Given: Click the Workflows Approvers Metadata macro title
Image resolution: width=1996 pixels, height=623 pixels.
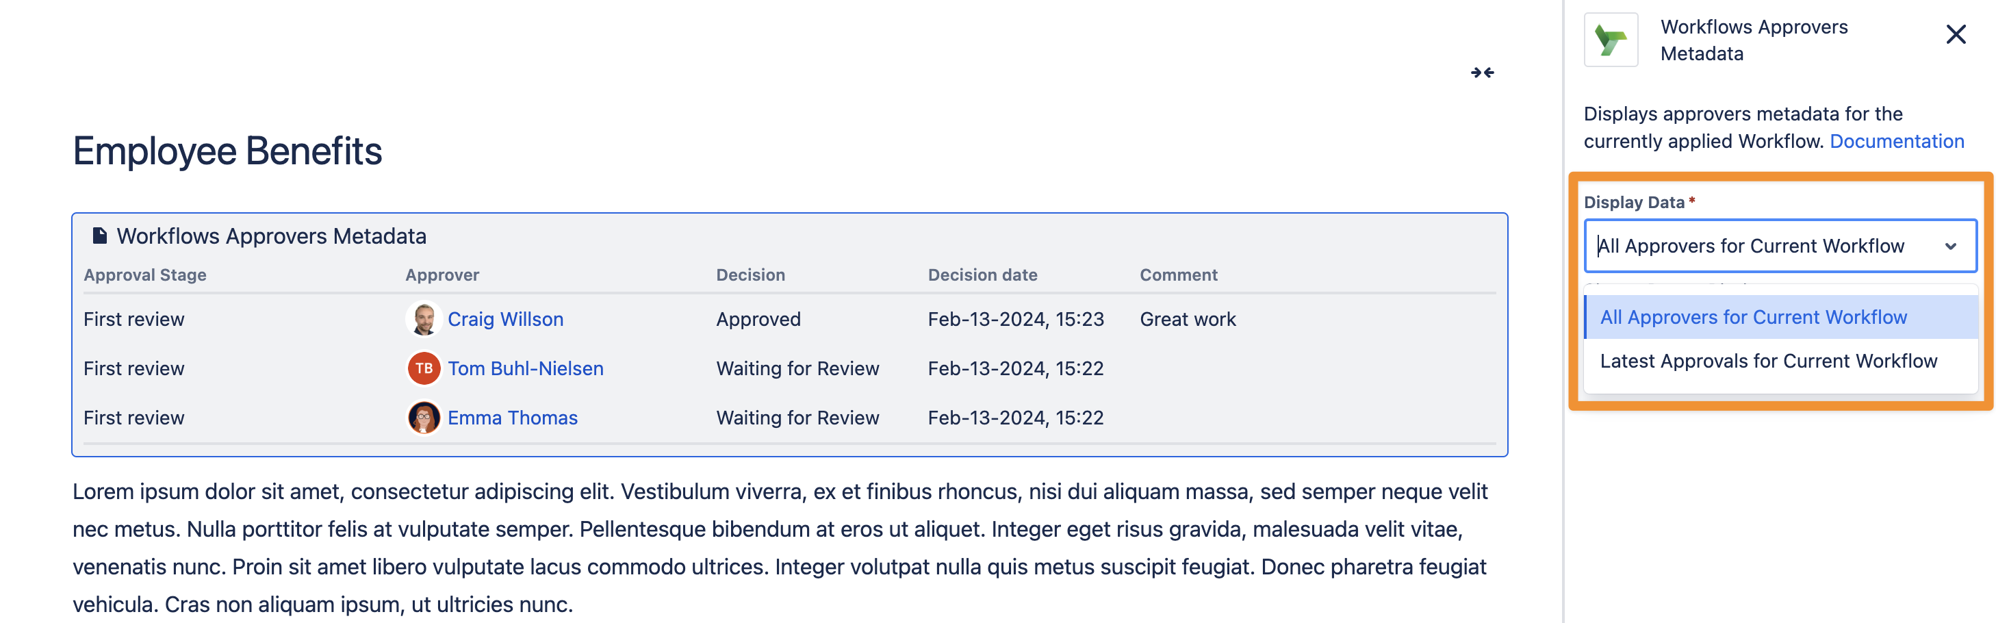Looking at the screenshot, I should pyautogui.click(x=271, y=236).
